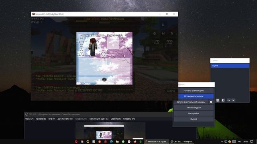This screenshot has width=257, height=144.
Task: Move scene down with the down arrow
Action: (x=233, y=100)
